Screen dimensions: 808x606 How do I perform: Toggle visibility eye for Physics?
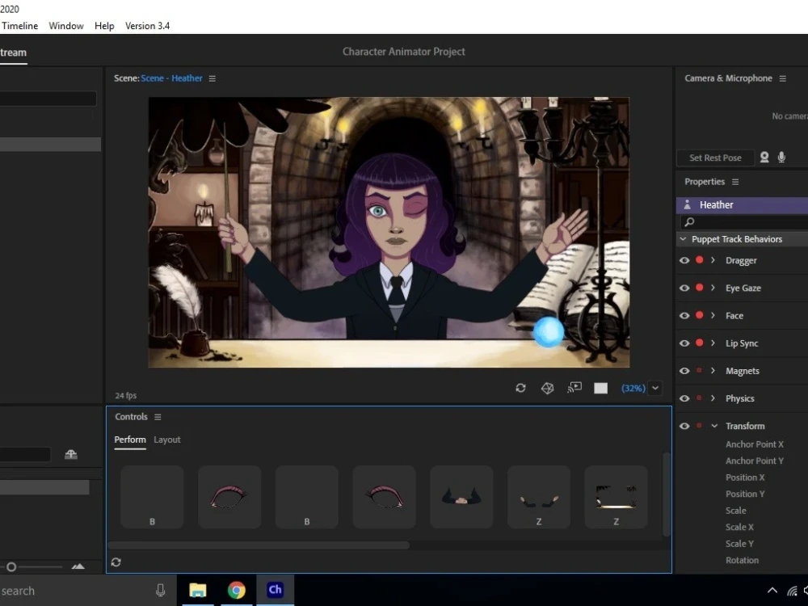pyautogui.click(x=684, y=398)
